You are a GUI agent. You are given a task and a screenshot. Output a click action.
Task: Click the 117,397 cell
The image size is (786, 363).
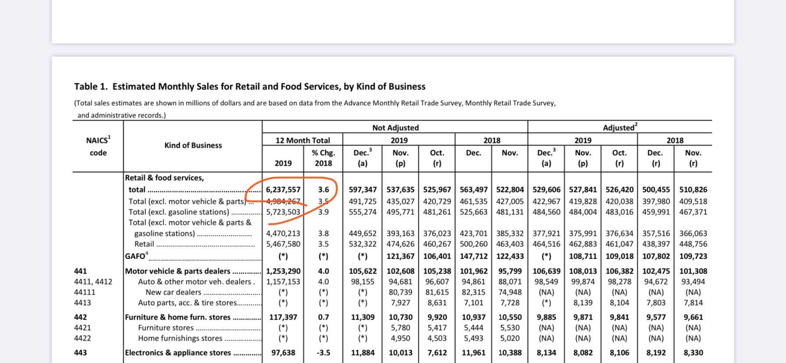coord(283,317)
